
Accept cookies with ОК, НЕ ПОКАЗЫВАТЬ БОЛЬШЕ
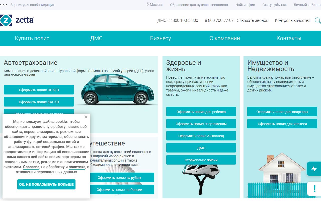[x=46, y=184]
